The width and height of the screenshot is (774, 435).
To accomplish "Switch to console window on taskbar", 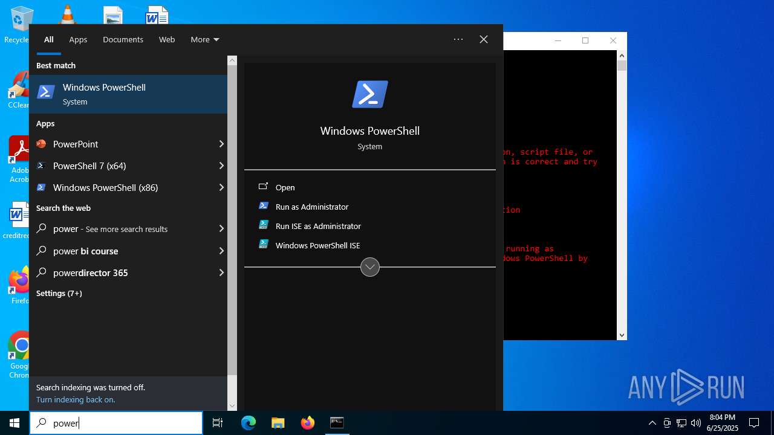I will point(337,423).
